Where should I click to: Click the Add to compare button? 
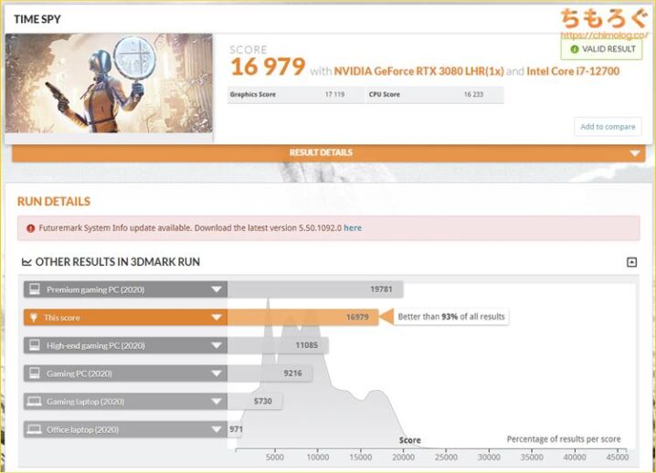tap(608, 127)
